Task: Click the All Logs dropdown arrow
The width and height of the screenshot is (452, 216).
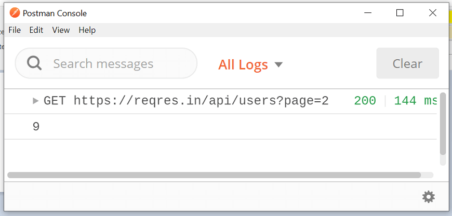Action: click(x=278, y=64)
